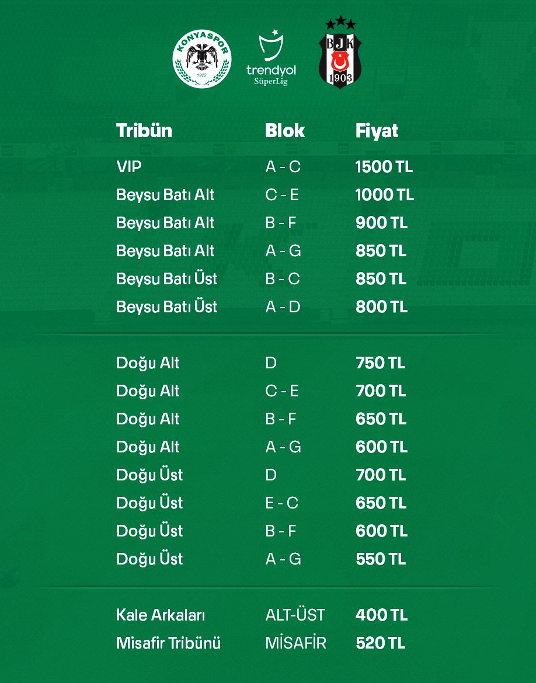
Task: Select the 750 TL price
Action: (x=380, y=363)
